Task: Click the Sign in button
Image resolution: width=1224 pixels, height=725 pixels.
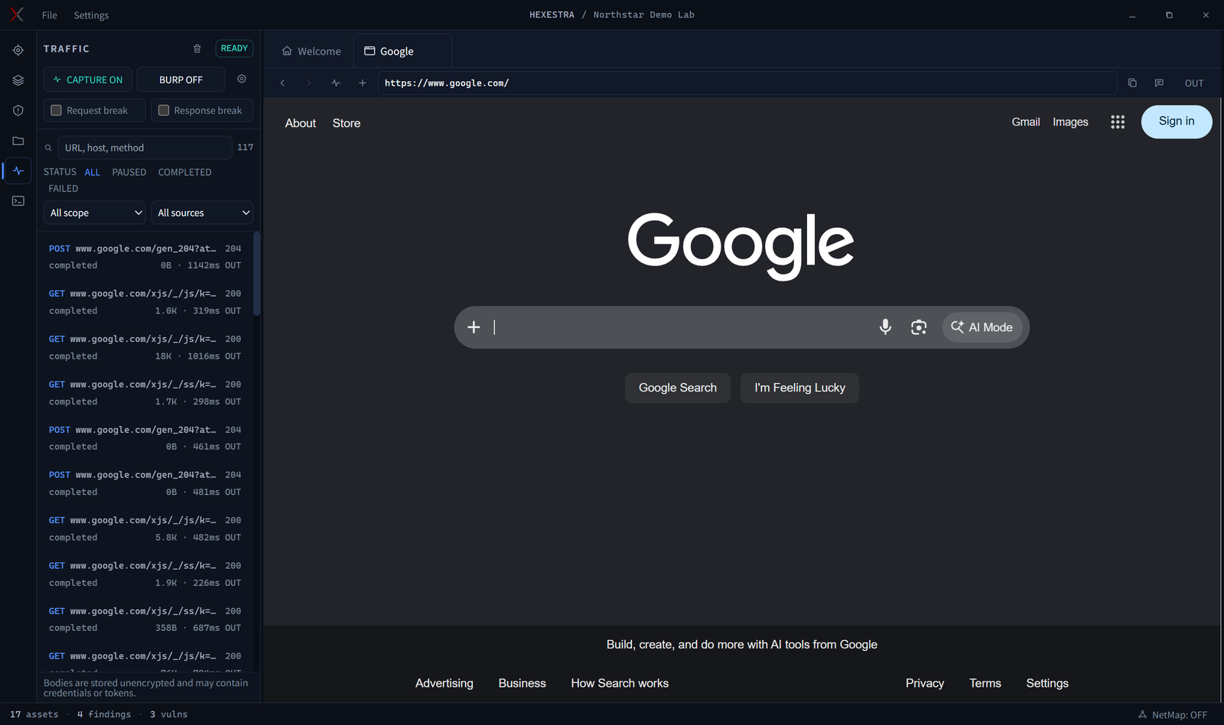Action: [1177, 122]
